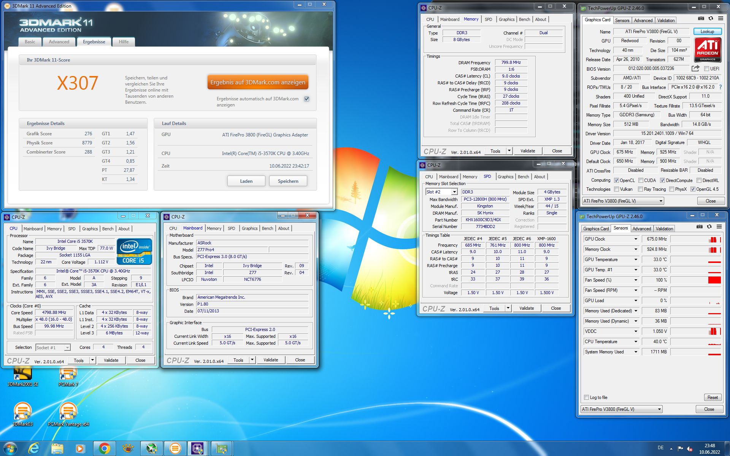730x456 pixels.
Task: Click the Lookup button in GPU-Z
Action: coord(707,32)
